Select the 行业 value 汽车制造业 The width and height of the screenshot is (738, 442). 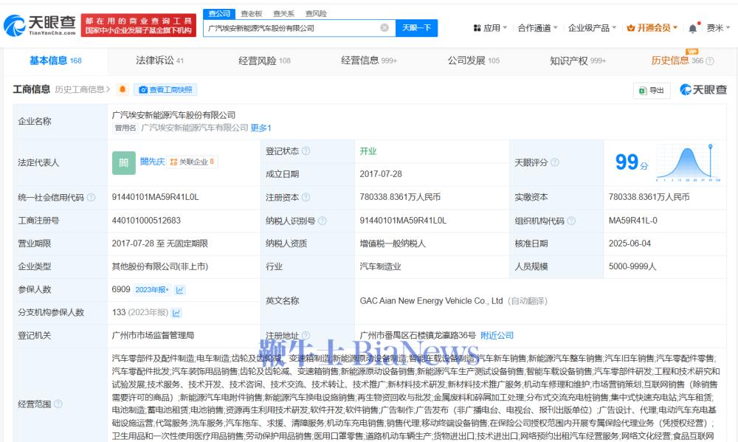point(380,266)
